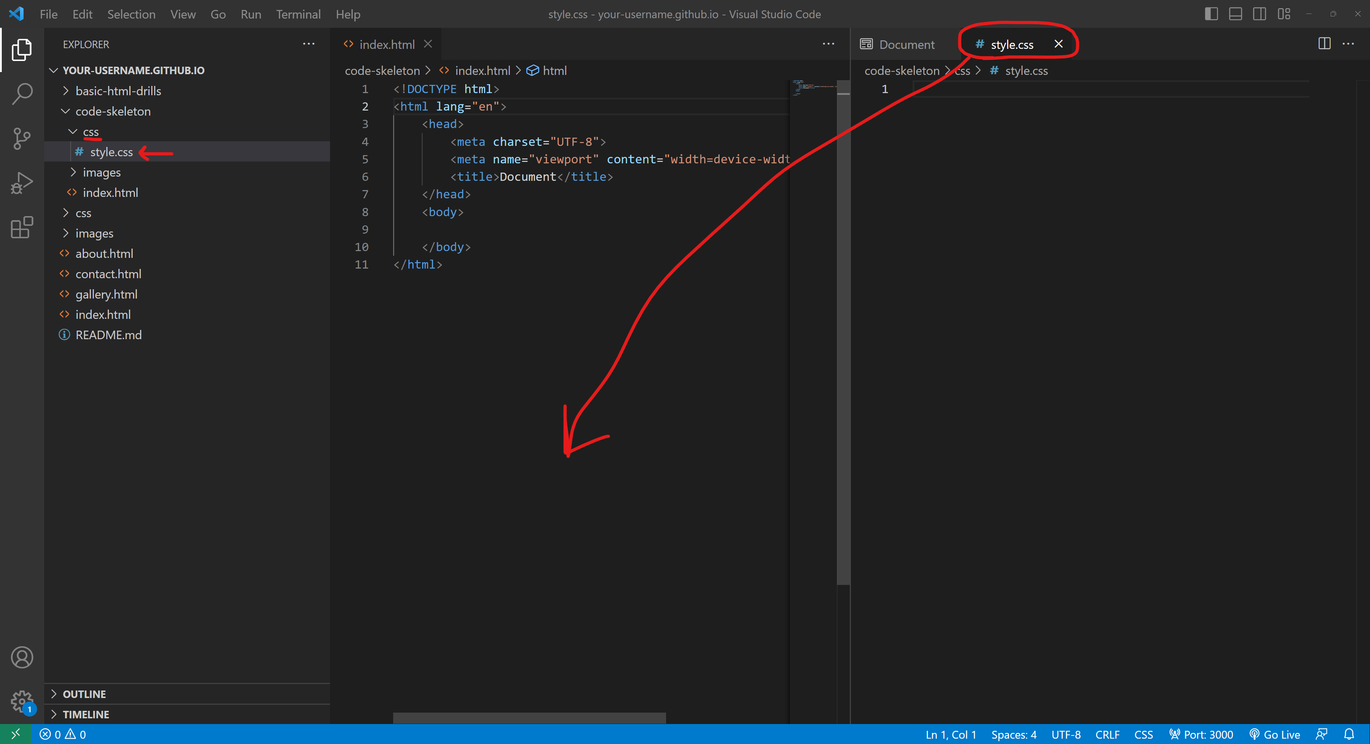
Task: Open the Terminal menu
Action: 298,14
